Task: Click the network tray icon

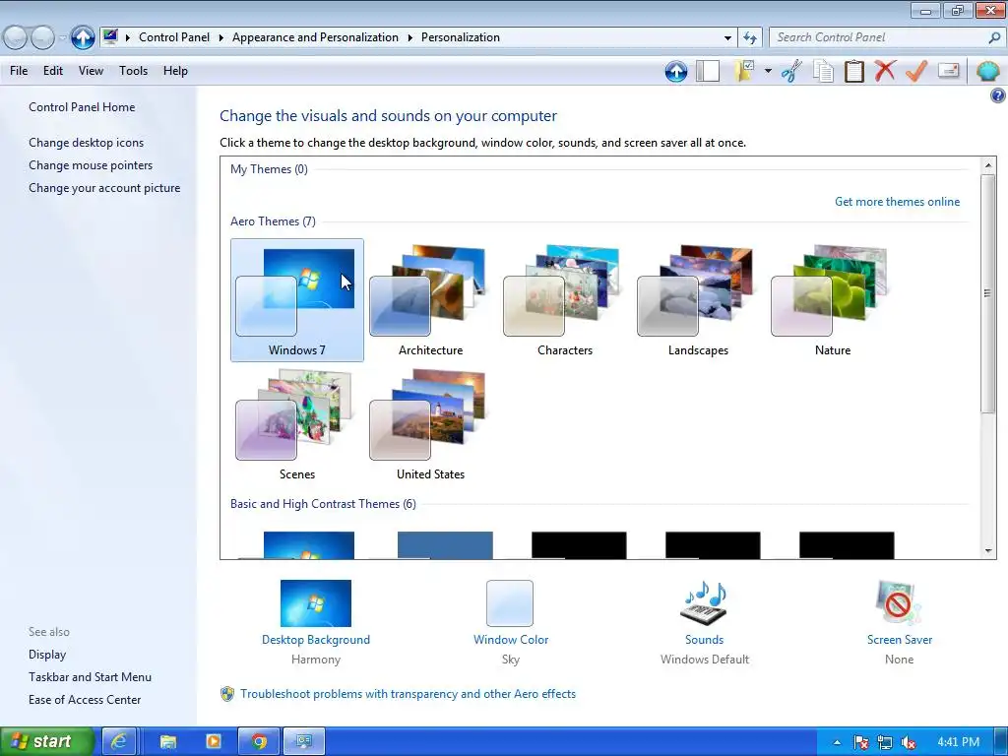Action: tap(885, 742)
